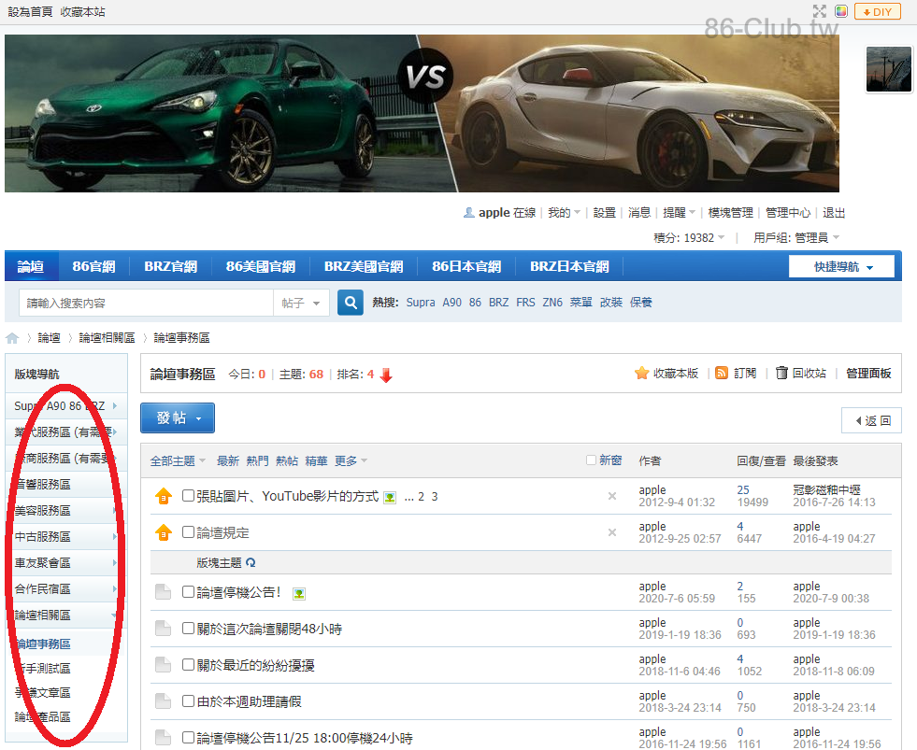Viewport: 917px width, 750px height.
Task: Click 設為首頁 at the top
Action: [30, 12]
